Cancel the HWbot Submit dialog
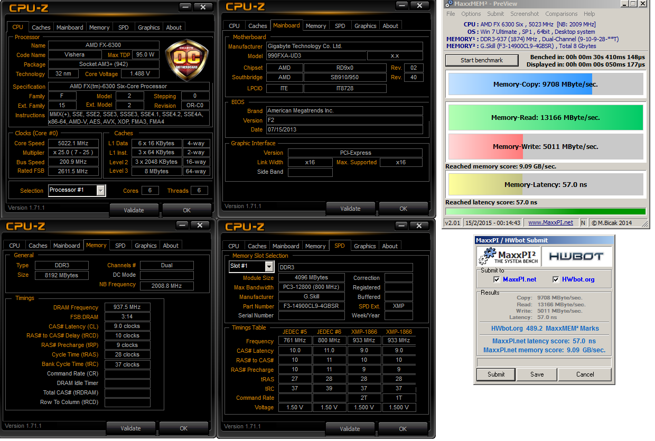The image size is (655, 441). click(x=585, y=374)
